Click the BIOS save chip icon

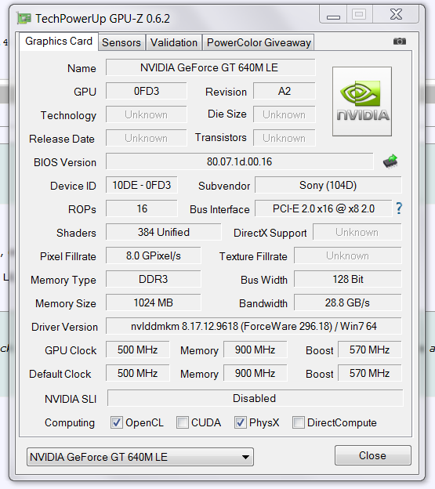tap(390, 161)
